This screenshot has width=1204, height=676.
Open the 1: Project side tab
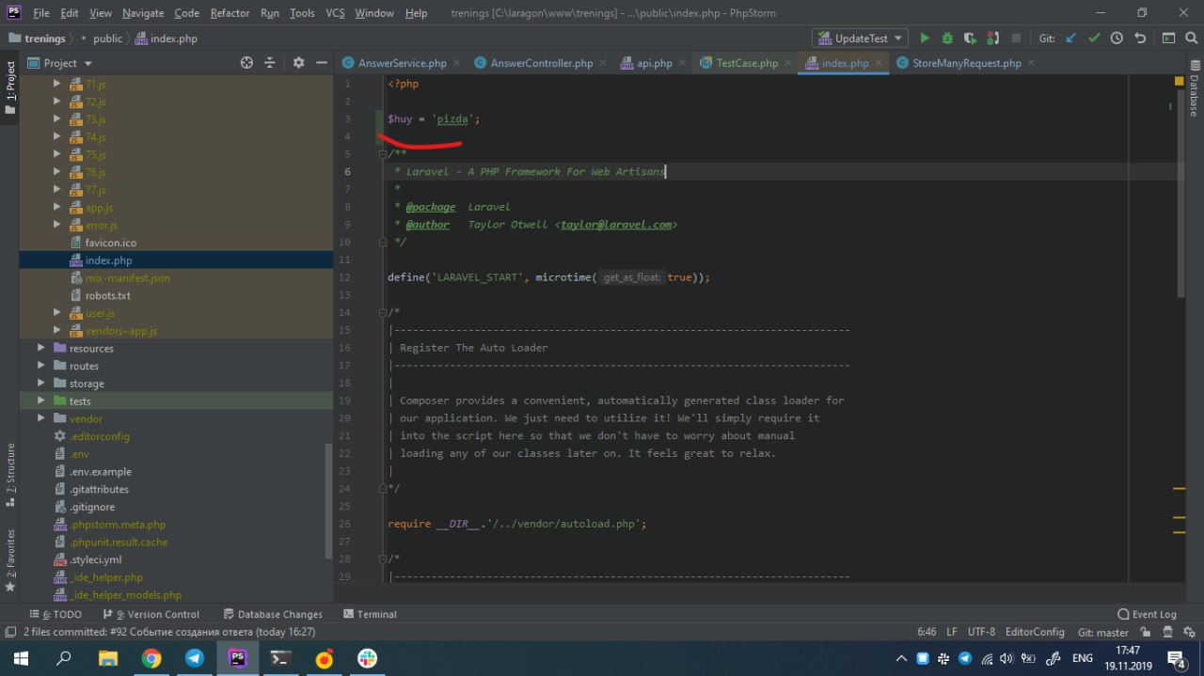click(x=10, y=87)
